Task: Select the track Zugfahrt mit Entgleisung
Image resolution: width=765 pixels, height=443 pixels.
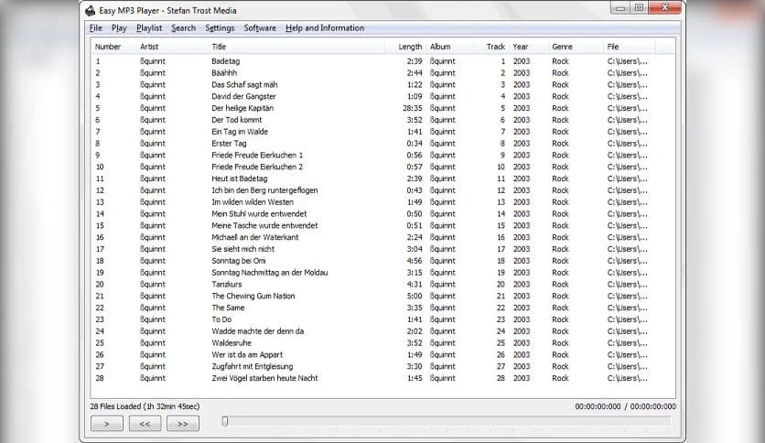Action: pyautogui.click(x=253, y=366)
